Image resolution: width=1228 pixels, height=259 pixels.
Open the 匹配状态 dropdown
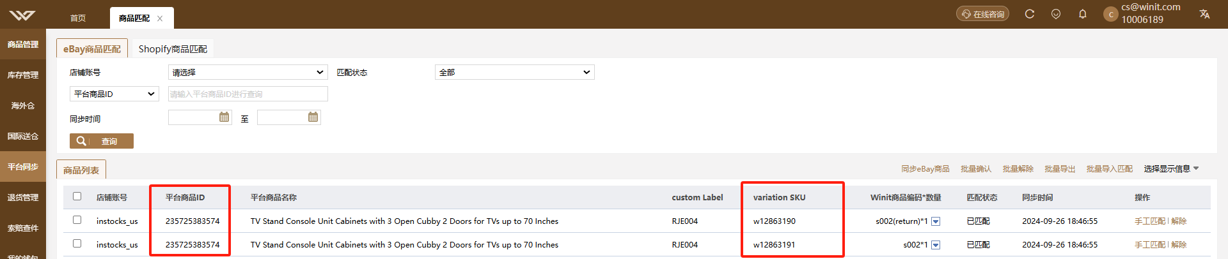point(515,72)
